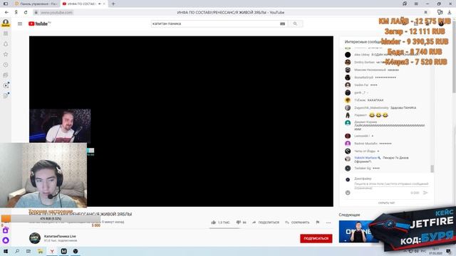Viewport: 456px width, 256px height.
Task: Open the Yandex browser taskbar icon
Action: click(x=52, y=251)
